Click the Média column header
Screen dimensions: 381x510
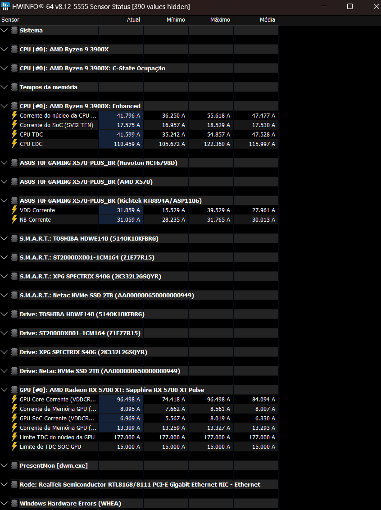pyautogui.click(x=255, y=20)
